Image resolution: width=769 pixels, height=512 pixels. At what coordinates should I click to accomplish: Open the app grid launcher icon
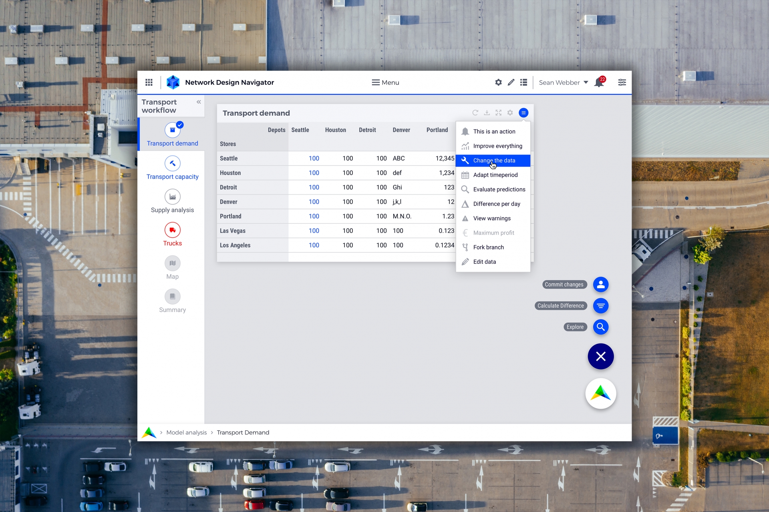149,82
